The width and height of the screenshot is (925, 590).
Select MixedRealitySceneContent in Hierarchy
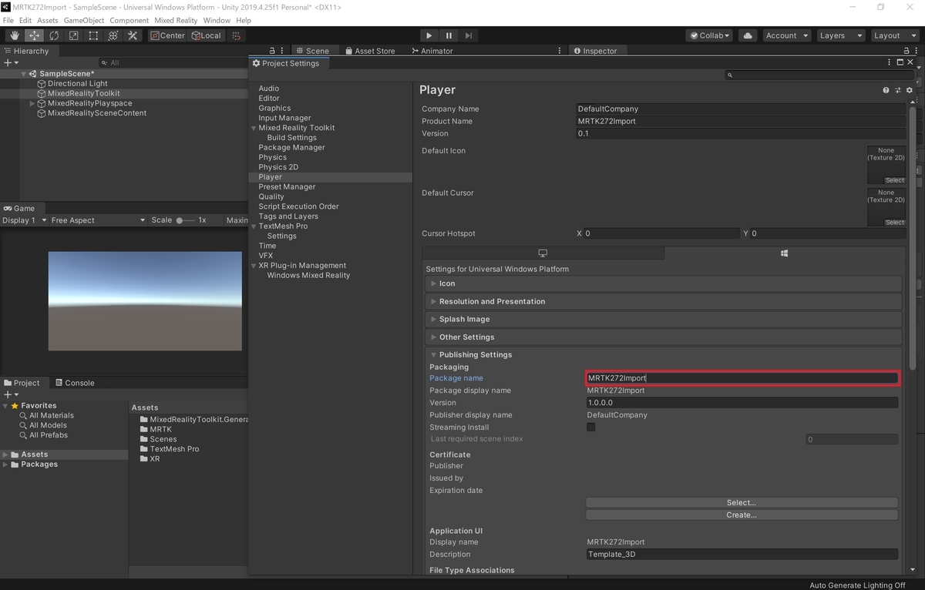tap(97, 113)
